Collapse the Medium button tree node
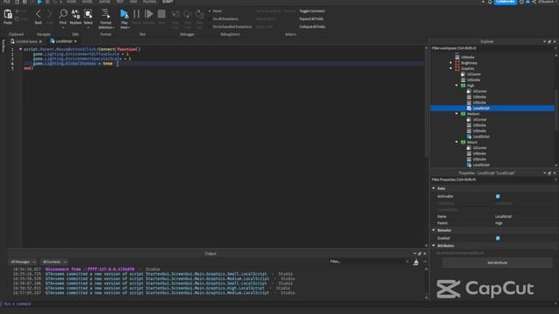This screenshot has height=314, width=559. [x=457, y=113]
